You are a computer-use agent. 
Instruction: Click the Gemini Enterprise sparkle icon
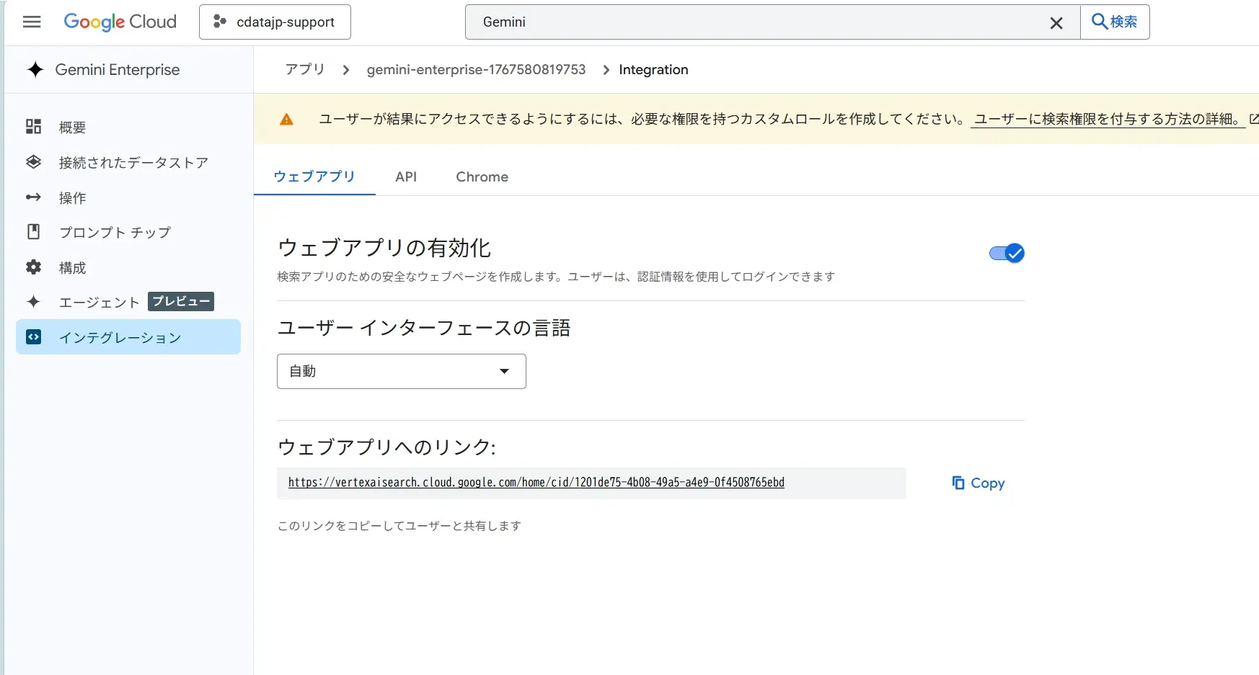[35, 70]
